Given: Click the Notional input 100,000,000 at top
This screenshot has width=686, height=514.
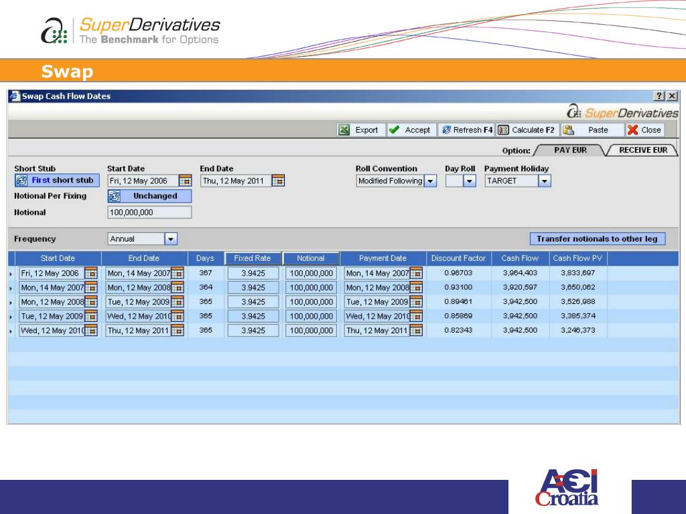Looking at the screenshot, I should point(149,212).
